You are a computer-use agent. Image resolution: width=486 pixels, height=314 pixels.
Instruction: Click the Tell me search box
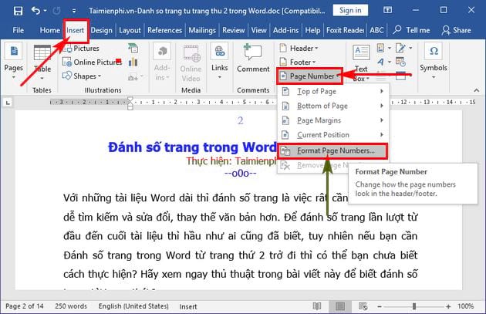[x=412, y=30]
